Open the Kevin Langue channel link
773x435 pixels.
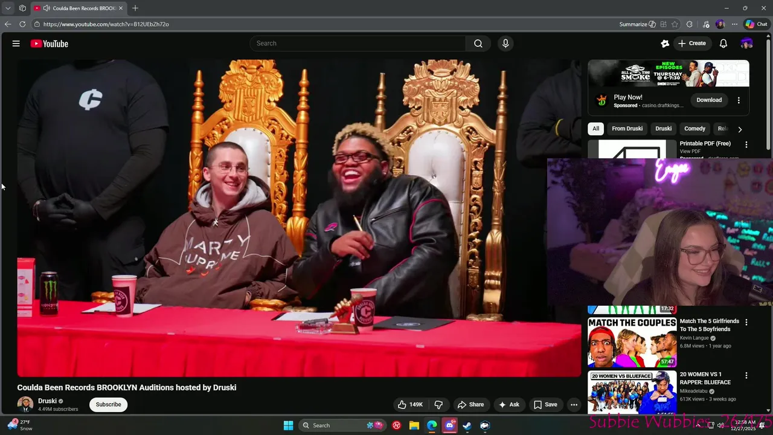click(694, 338)
